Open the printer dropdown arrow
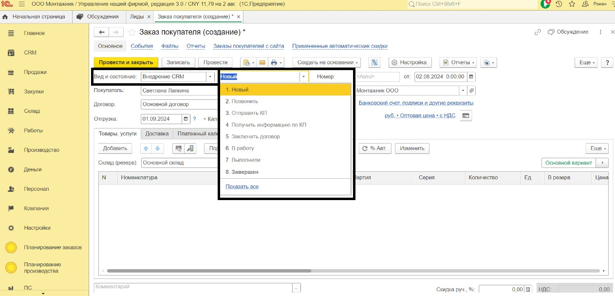Image resolution: width=615 pixels, height=296 pixels. click(x=281, y=63)
